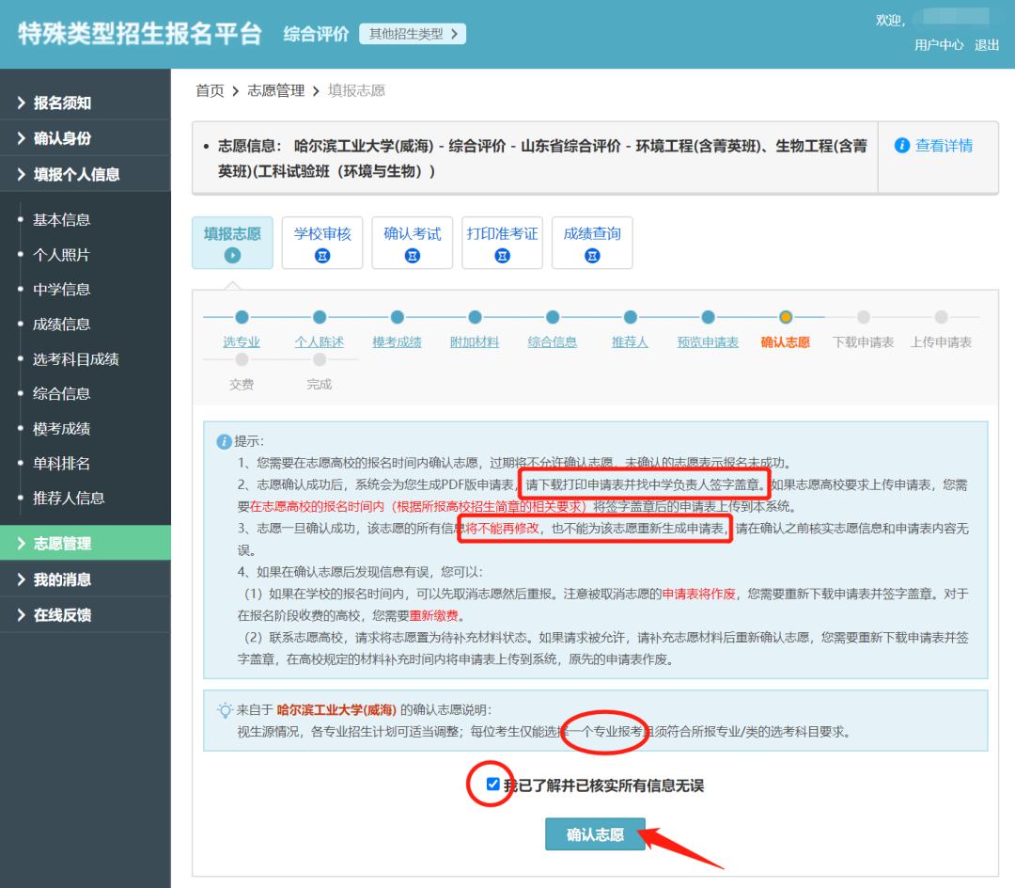The image size is (1015, 888).
Task: Open 基本信息 in sidebar
Action: click(61, 219)
